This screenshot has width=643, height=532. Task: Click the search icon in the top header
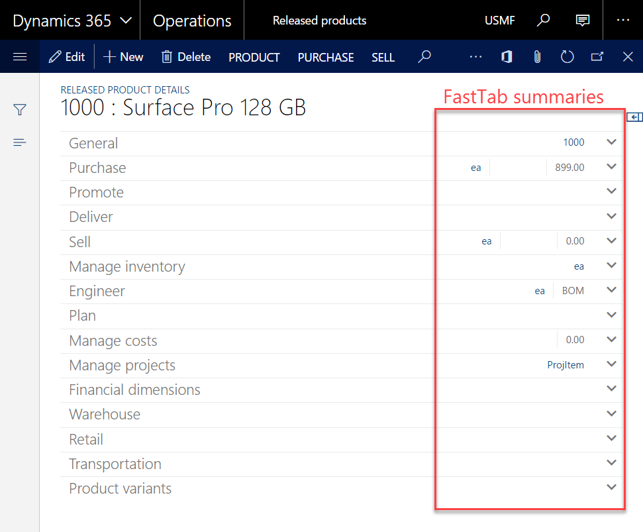(x=543, y=21)
